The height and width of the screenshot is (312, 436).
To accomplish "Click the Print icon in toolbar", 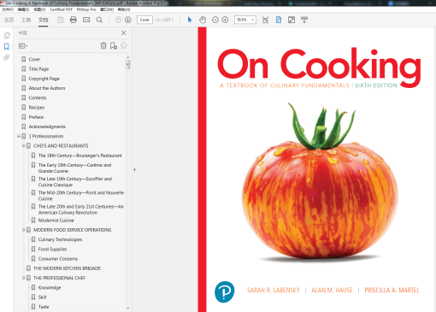I will tap(74, 20).
